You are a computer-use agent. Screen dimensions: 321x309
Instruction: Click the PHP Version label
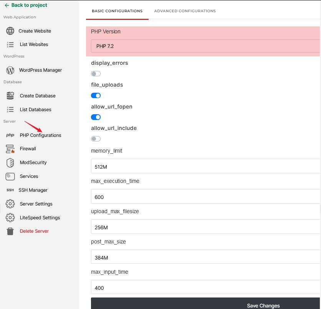(106, 31)
